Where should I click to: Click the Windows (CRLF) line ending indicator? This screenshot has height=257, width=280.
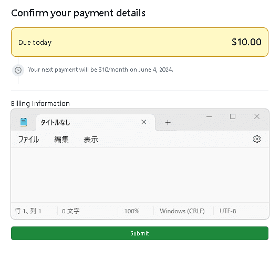click(x=182, y=211)
